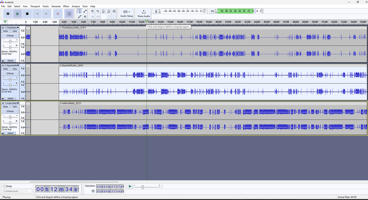Viewport: 368px width, 200px height.
Task: Click the Record button
Action: (x=58, y=13)
